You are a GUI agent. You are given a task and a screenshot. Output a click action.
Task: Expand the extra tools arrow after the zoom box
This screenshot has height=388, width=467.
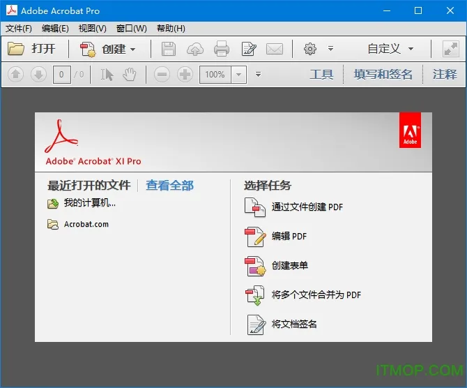tap(258, 74)
